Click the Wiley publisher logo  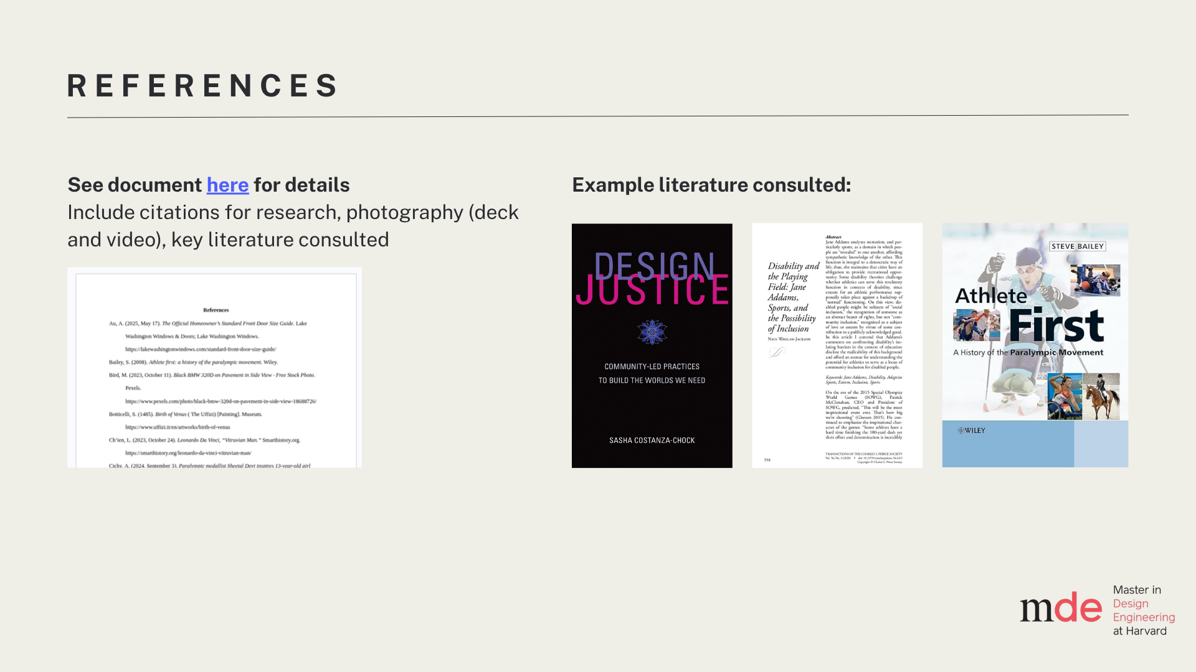click(971, 431)
